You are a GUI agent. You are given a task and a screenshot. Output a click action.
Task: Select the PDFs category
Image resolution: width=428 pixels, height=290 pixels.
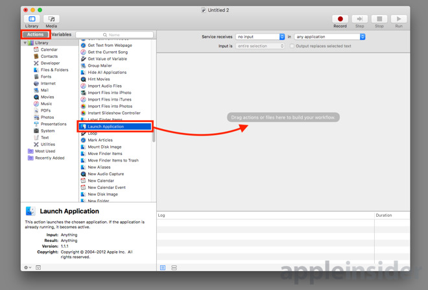click(45, 110)
